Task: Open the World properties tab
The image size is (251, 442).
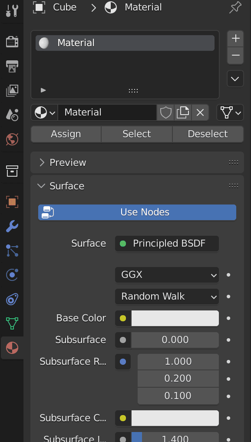Action: click(12, 139)
